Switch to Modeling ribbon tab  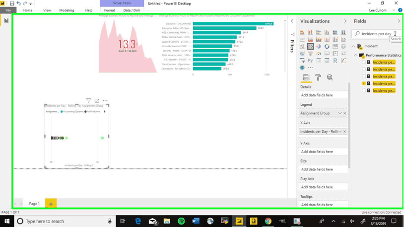(x=67, y=10)
